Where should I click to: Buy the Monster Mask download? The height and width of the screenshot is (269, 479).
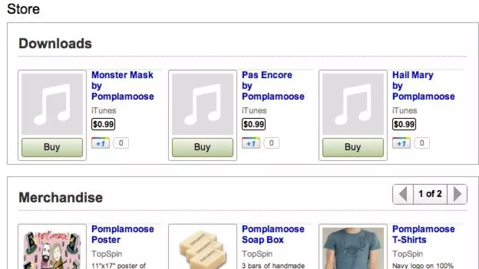52,147
